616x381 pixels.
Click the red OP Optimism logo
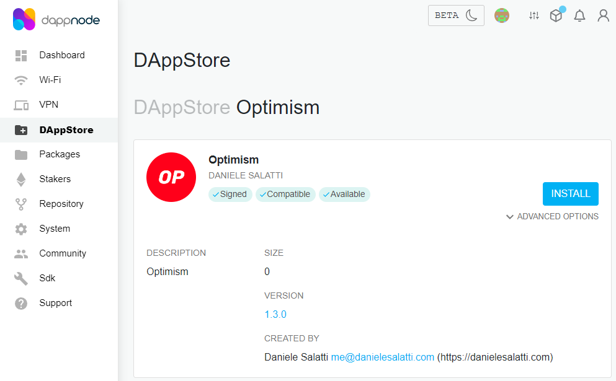click(x=171, y=177)
